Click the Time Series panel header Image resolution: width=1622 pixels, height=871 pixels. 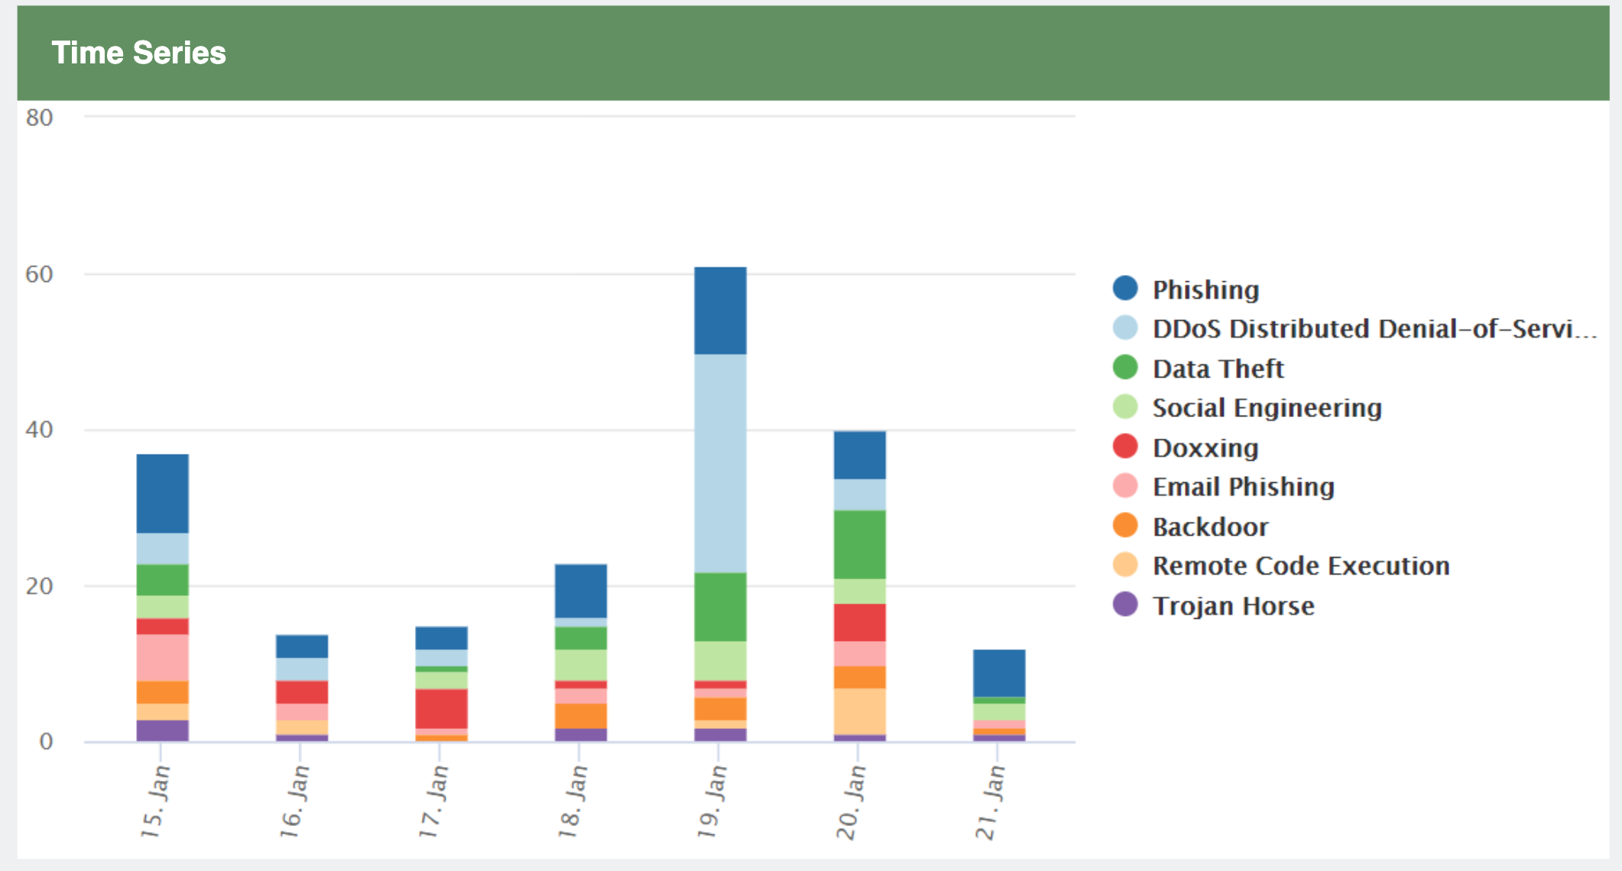point(138,53)
